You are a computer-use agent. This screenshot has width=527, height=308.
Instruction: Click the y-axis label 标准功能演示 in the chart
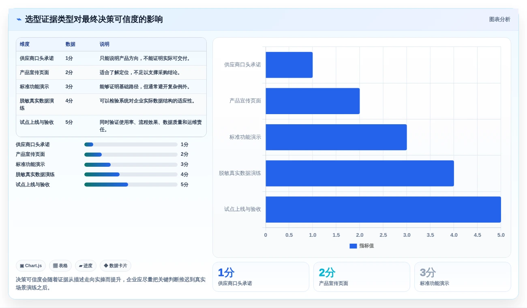pyautogui.click(x=245, y=137)
